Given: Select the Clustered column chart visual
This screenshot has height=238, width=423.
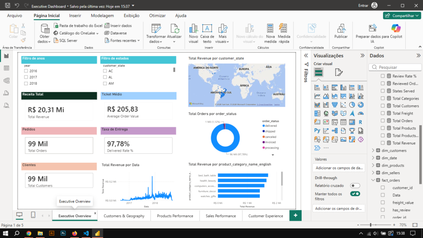Looking at the screenshot, I should click(x=343, y=88).
